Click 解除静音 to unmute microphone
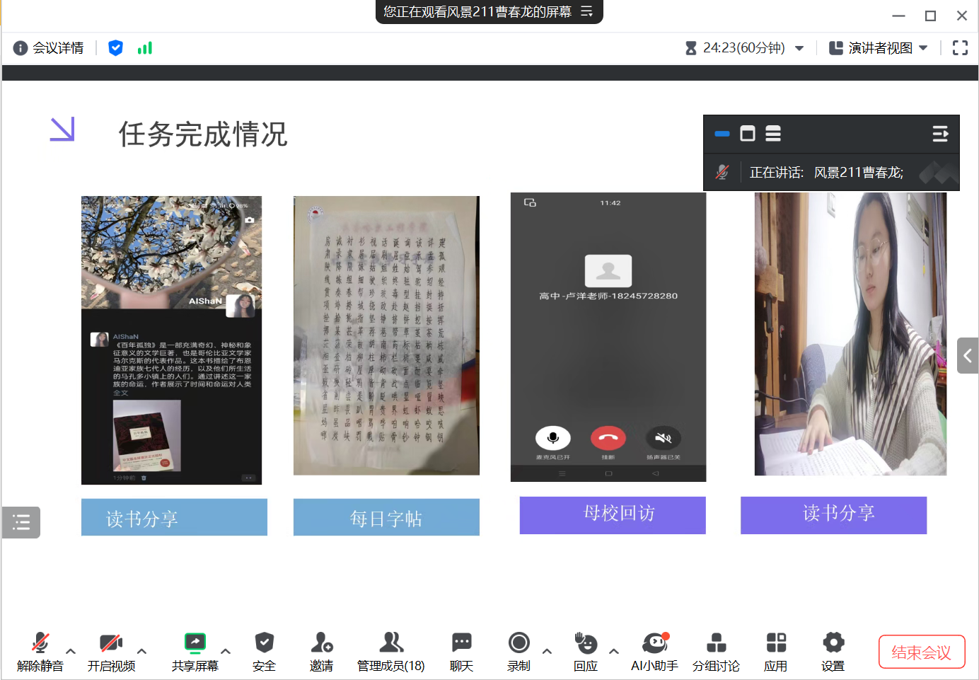 pos(40,651)
